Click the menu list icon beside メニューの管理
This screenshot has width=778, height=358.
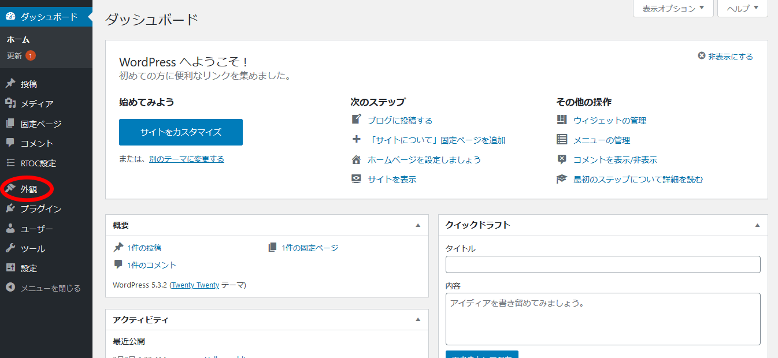(x=562, y=139)
